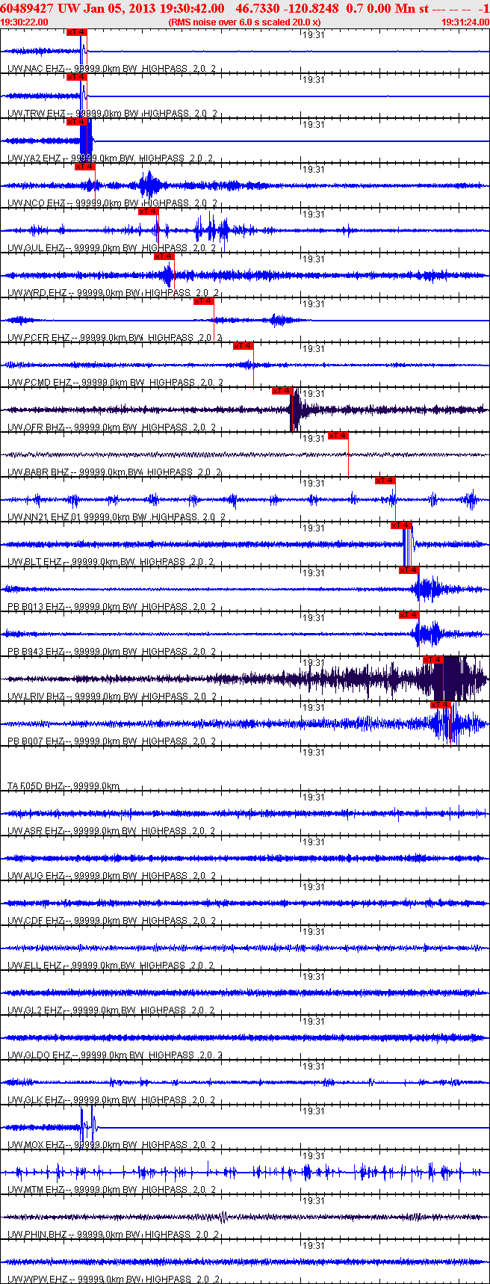Click the red arrival pick on the PB.B943 trace
This screenshot has height=1284, width=490.
tap(409, 615)
